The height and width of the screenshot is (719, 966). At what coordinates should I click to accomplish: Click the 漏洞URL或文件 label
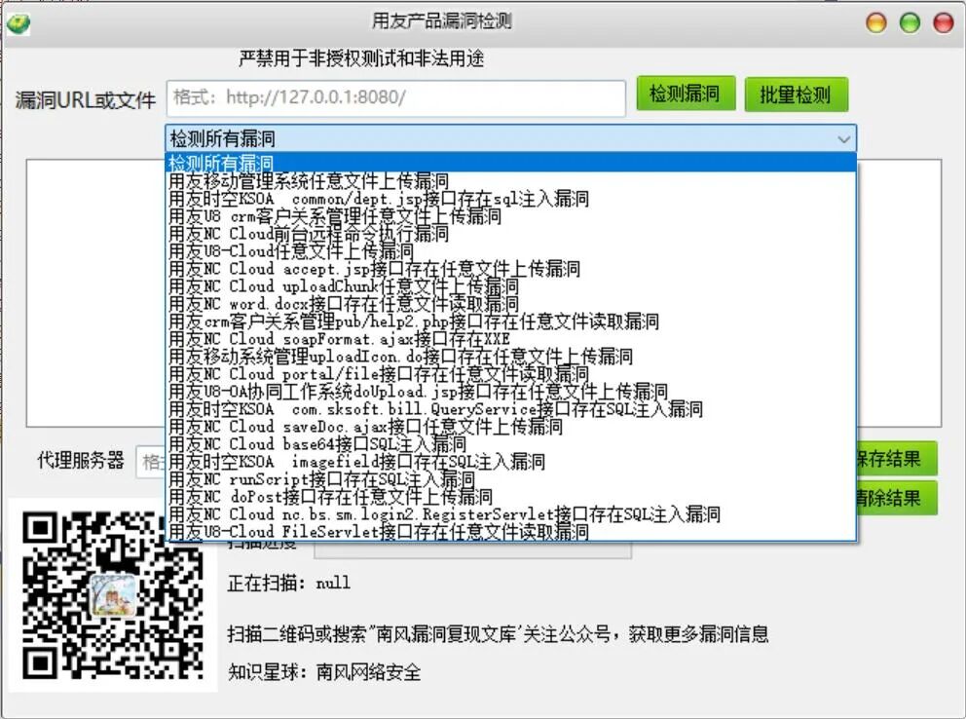[86, 100]
